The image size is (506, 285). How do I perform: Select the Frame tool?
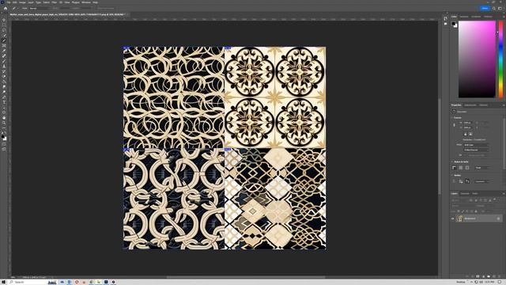(4, 46)
